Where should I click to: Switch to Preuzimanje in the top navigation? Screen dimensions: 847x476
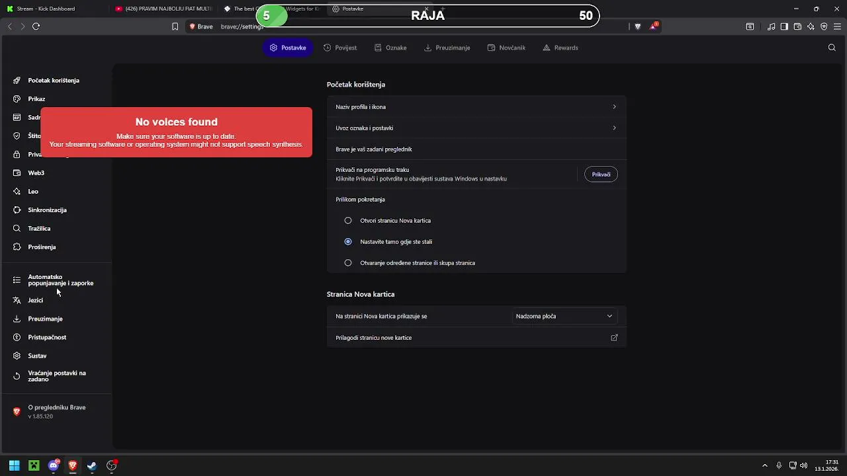(x=447, y=48)
